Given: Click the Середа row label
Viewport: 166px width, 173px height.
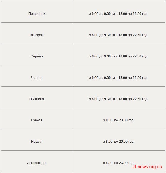Looking at the screenshot, I should coord(37,56).
